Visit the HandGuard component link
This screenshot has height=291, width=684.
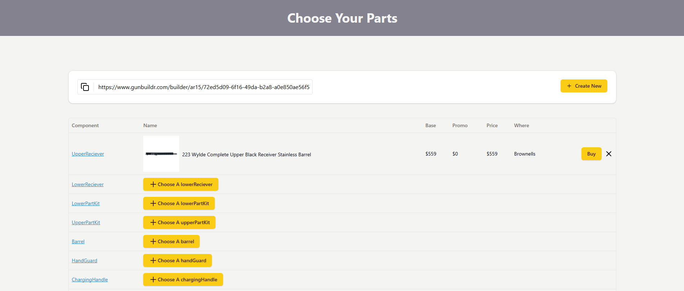pos(84,260)
